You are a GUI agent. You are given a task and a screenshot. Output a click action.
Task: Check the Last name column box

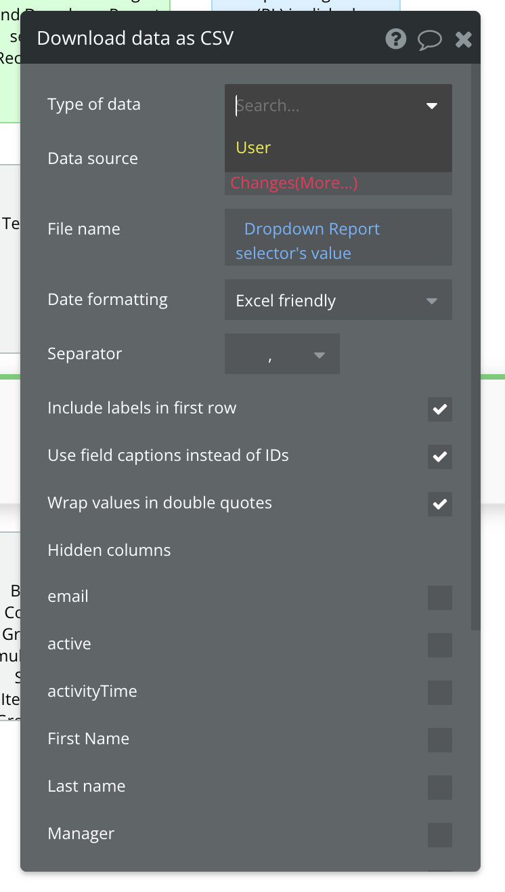point(440,788)
